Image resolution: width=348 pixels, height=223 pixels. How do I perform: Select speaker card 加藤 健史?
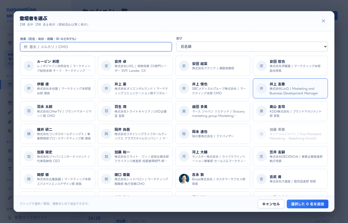(x=58, y=156)
